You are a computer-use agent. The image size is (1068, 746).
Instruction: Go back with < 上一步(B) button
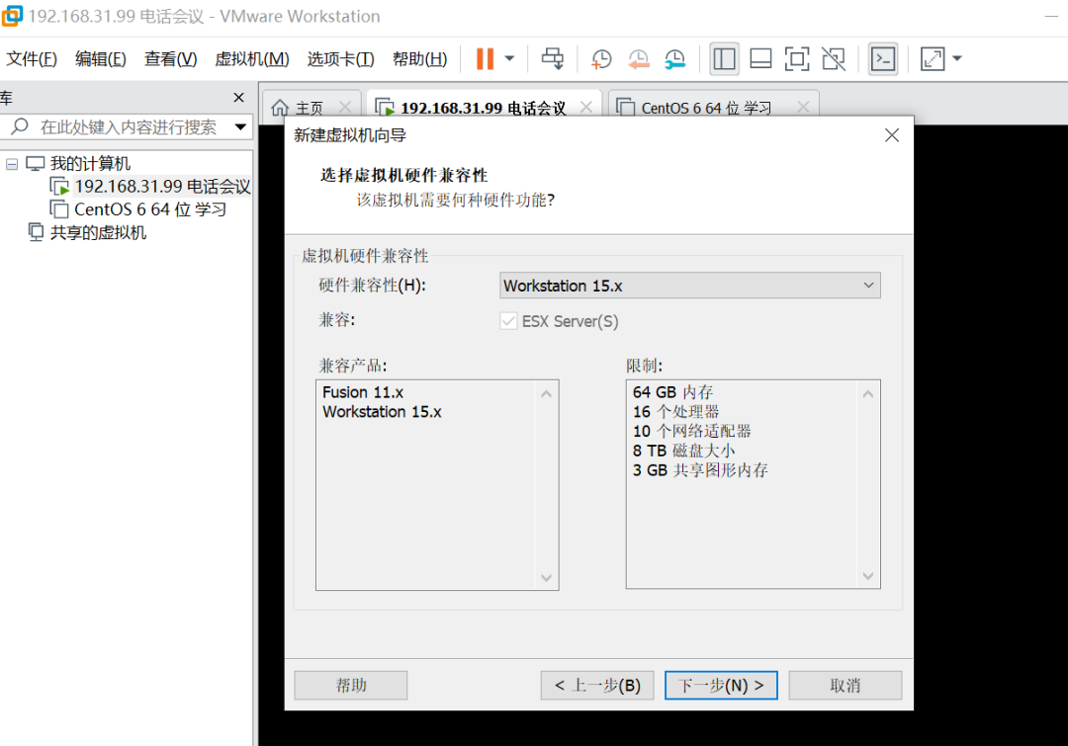[x=597, y=686]
